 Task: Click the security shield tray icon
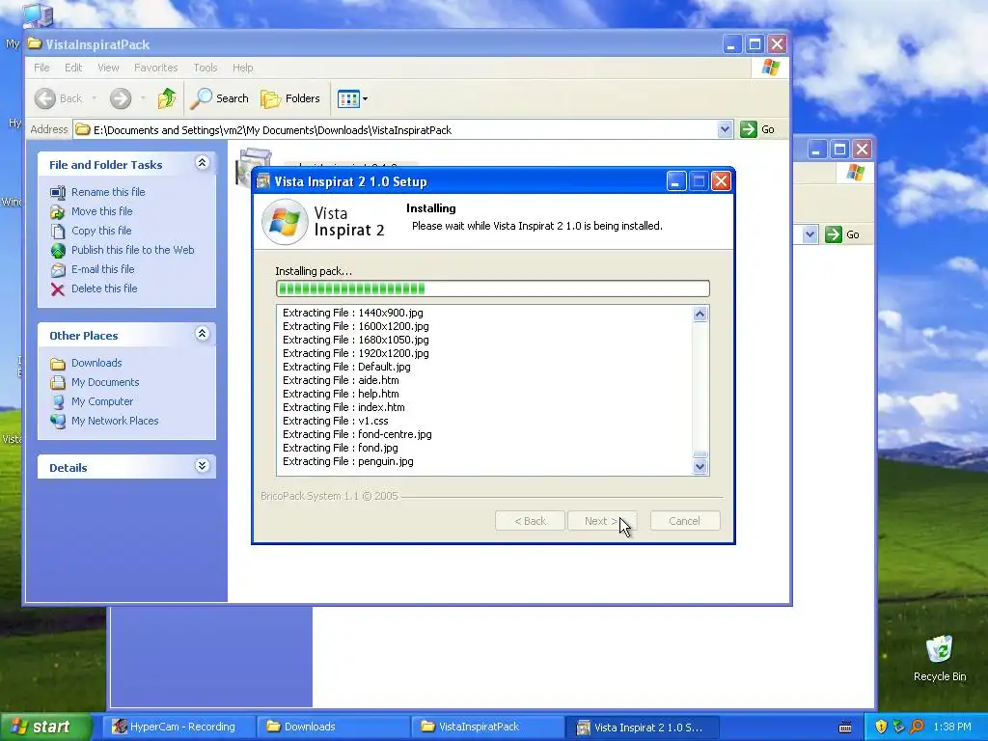tap(881, 727)
